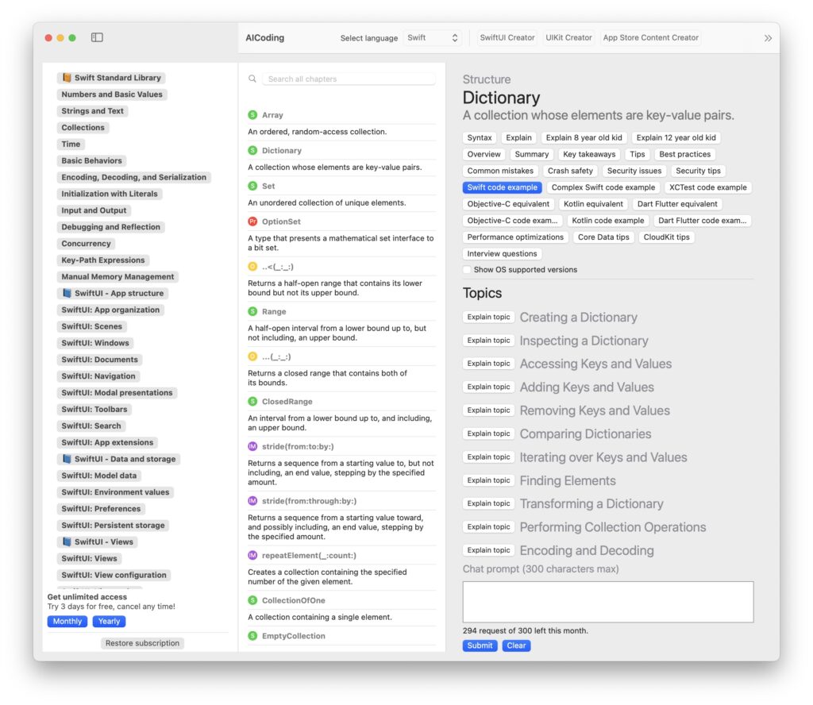Image resolution: width=813 pixels, height=705 pixels.
Task: Choose the Monthly subscription
Action: coord(67,622)
